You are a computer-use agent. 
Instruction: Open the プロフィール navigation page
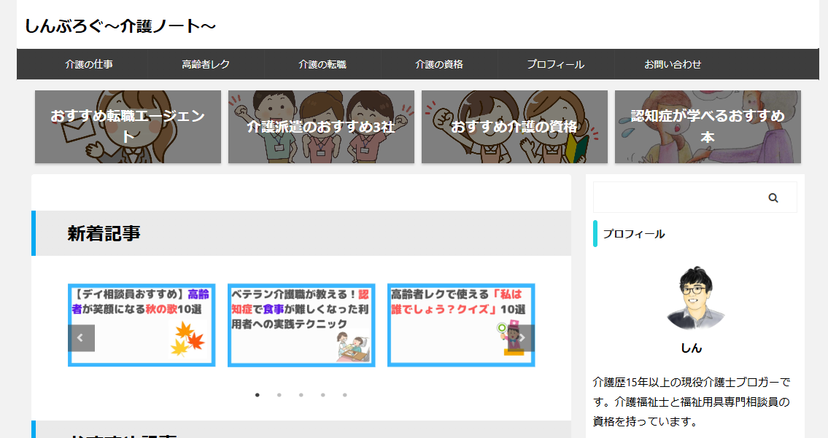coord(556,64)
